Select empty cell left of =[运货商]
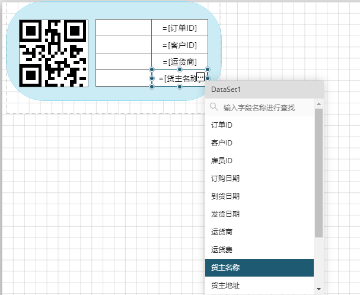 pyautogui.click(x=123, y=62)
